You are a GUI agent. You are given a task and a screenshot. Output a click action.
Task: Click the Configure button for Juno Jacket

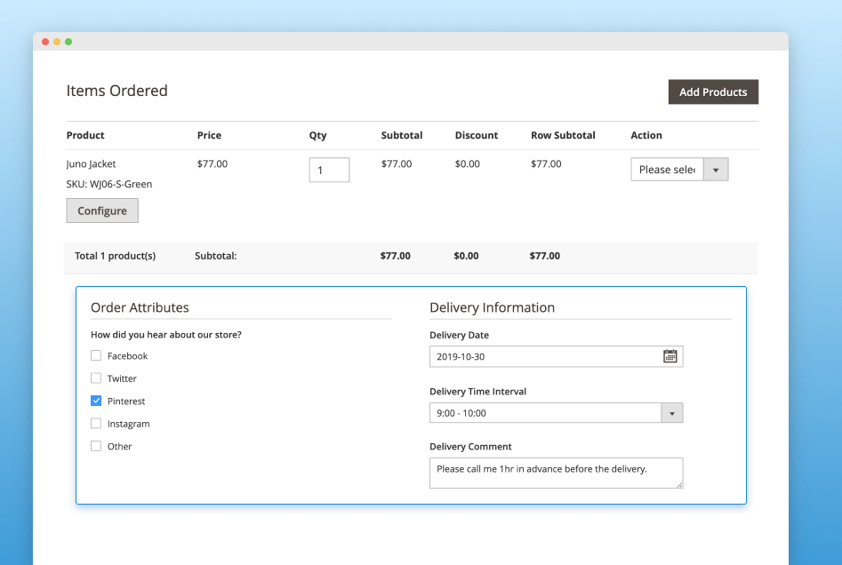102,211
